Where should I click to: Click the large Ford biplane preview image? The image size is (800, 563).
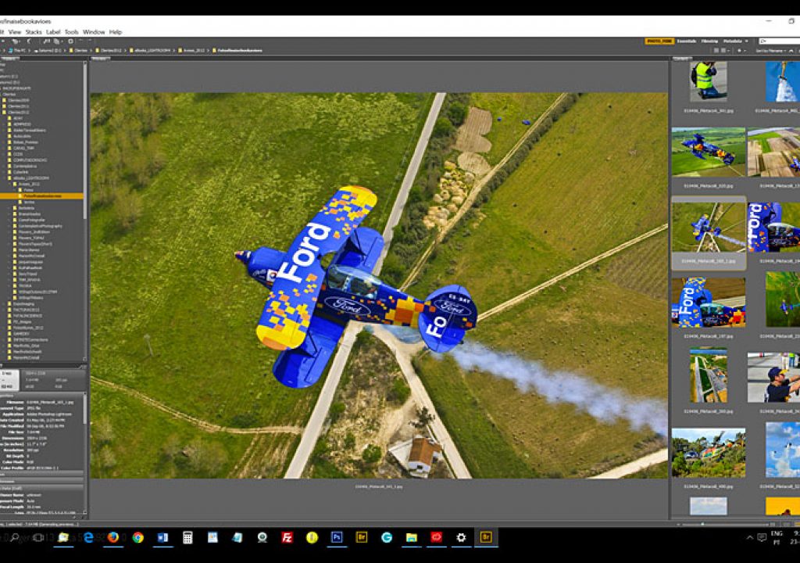click(379, 285)
